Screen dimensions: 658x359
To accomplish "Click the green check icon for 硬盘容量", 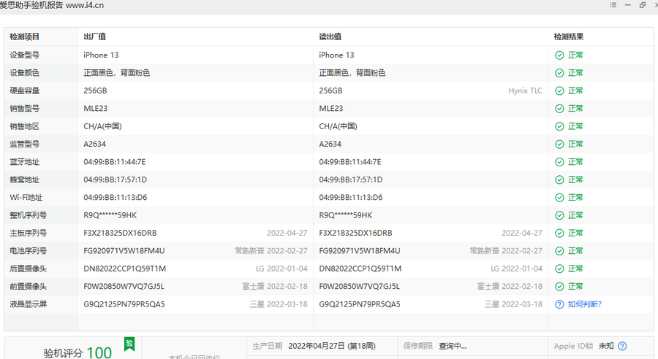I will tap(559, 91).
